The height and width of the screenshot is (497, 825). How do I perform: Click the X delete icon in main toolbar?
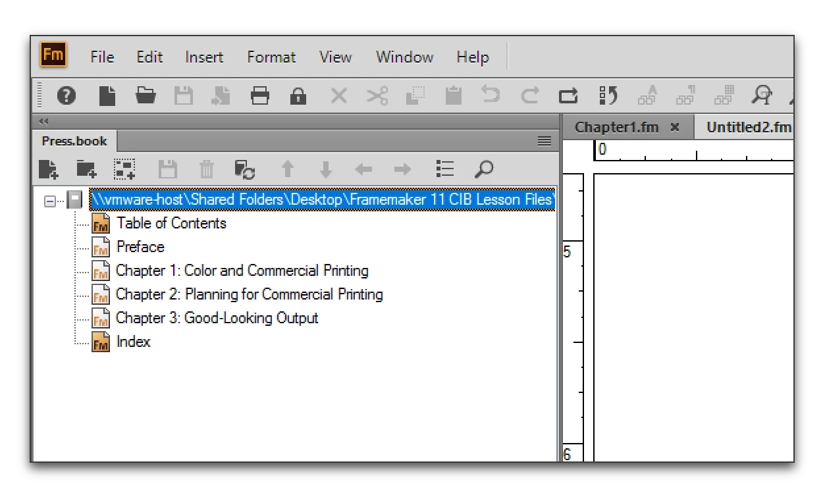tap(338, 96)
